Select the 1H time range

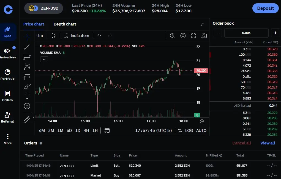[95, 131]
